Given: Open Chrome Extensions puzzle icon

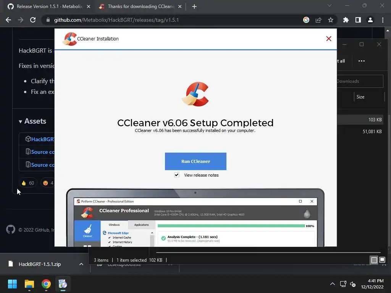Looking at the screenshot, I should pos(346,20).
